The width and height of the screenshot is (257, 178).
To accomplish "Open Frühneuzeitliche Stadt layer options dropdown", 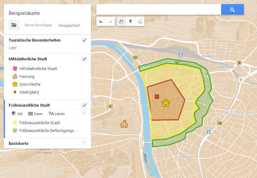I will point(84,113).
